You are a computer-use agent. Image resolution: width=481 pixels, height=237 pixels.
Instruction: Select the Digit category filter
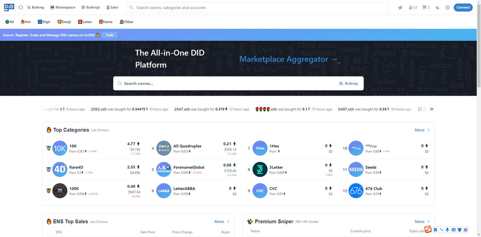[44, 22]
